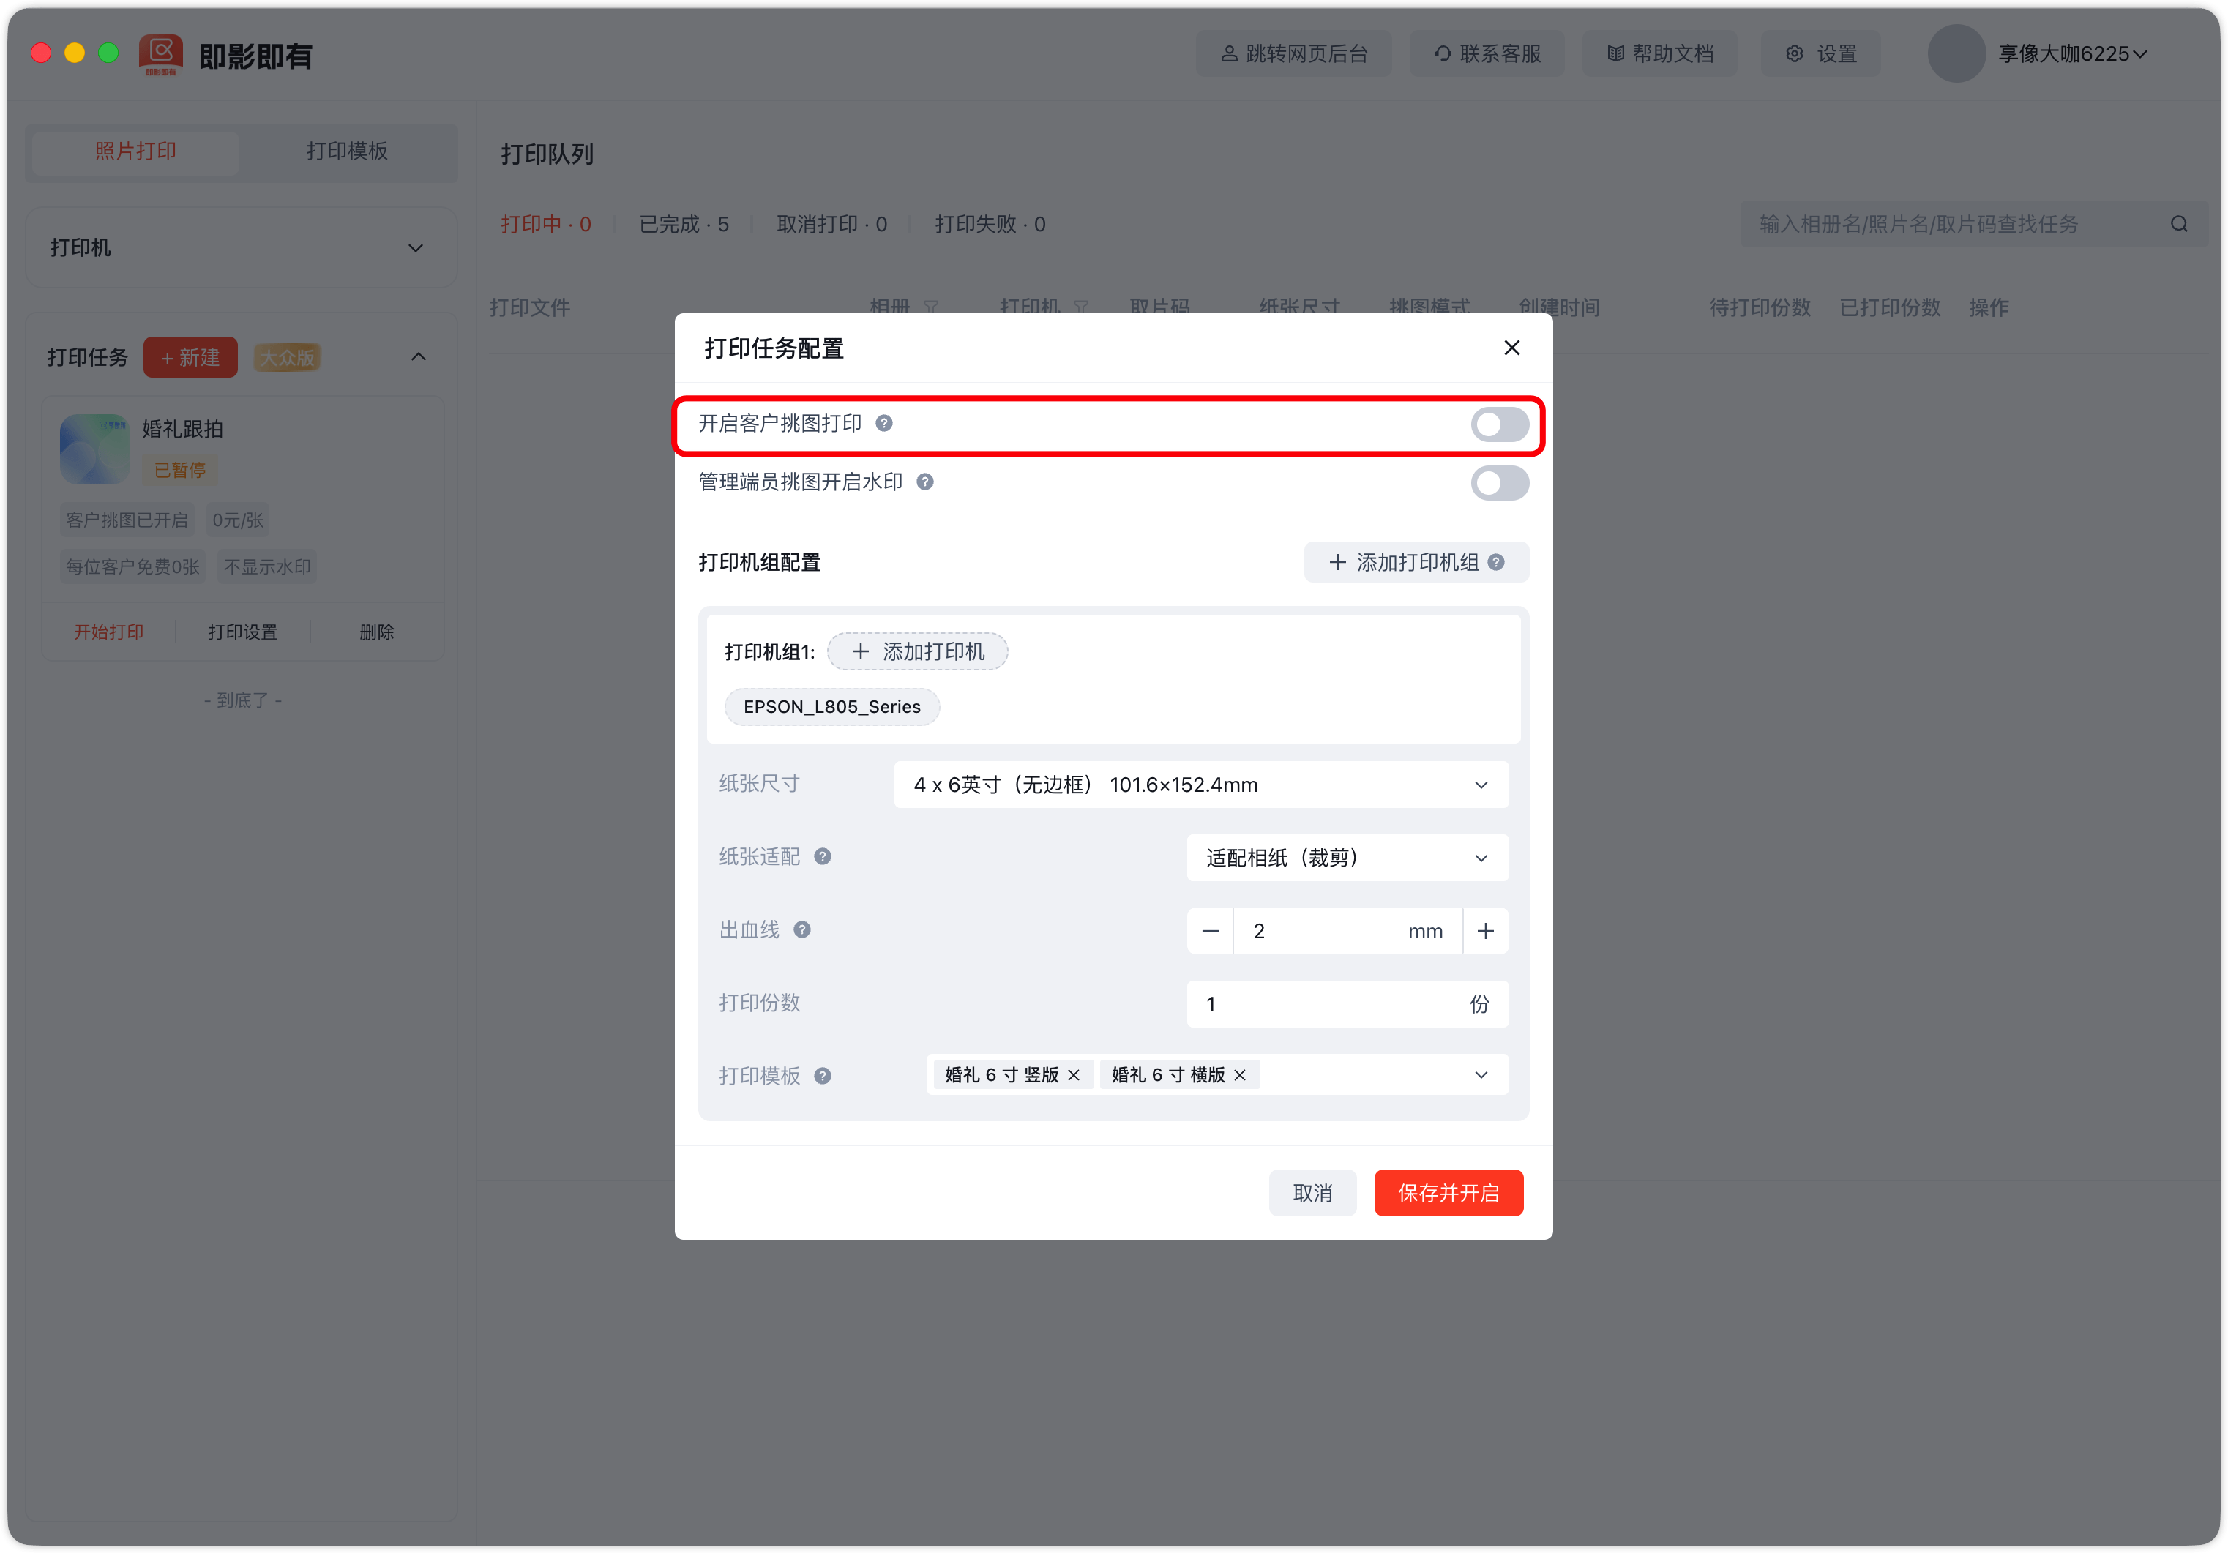Remove 婚礼 6 寸 横版 template tag
This screenshot has width=2228, height=1553.
pos(1239,1075)
